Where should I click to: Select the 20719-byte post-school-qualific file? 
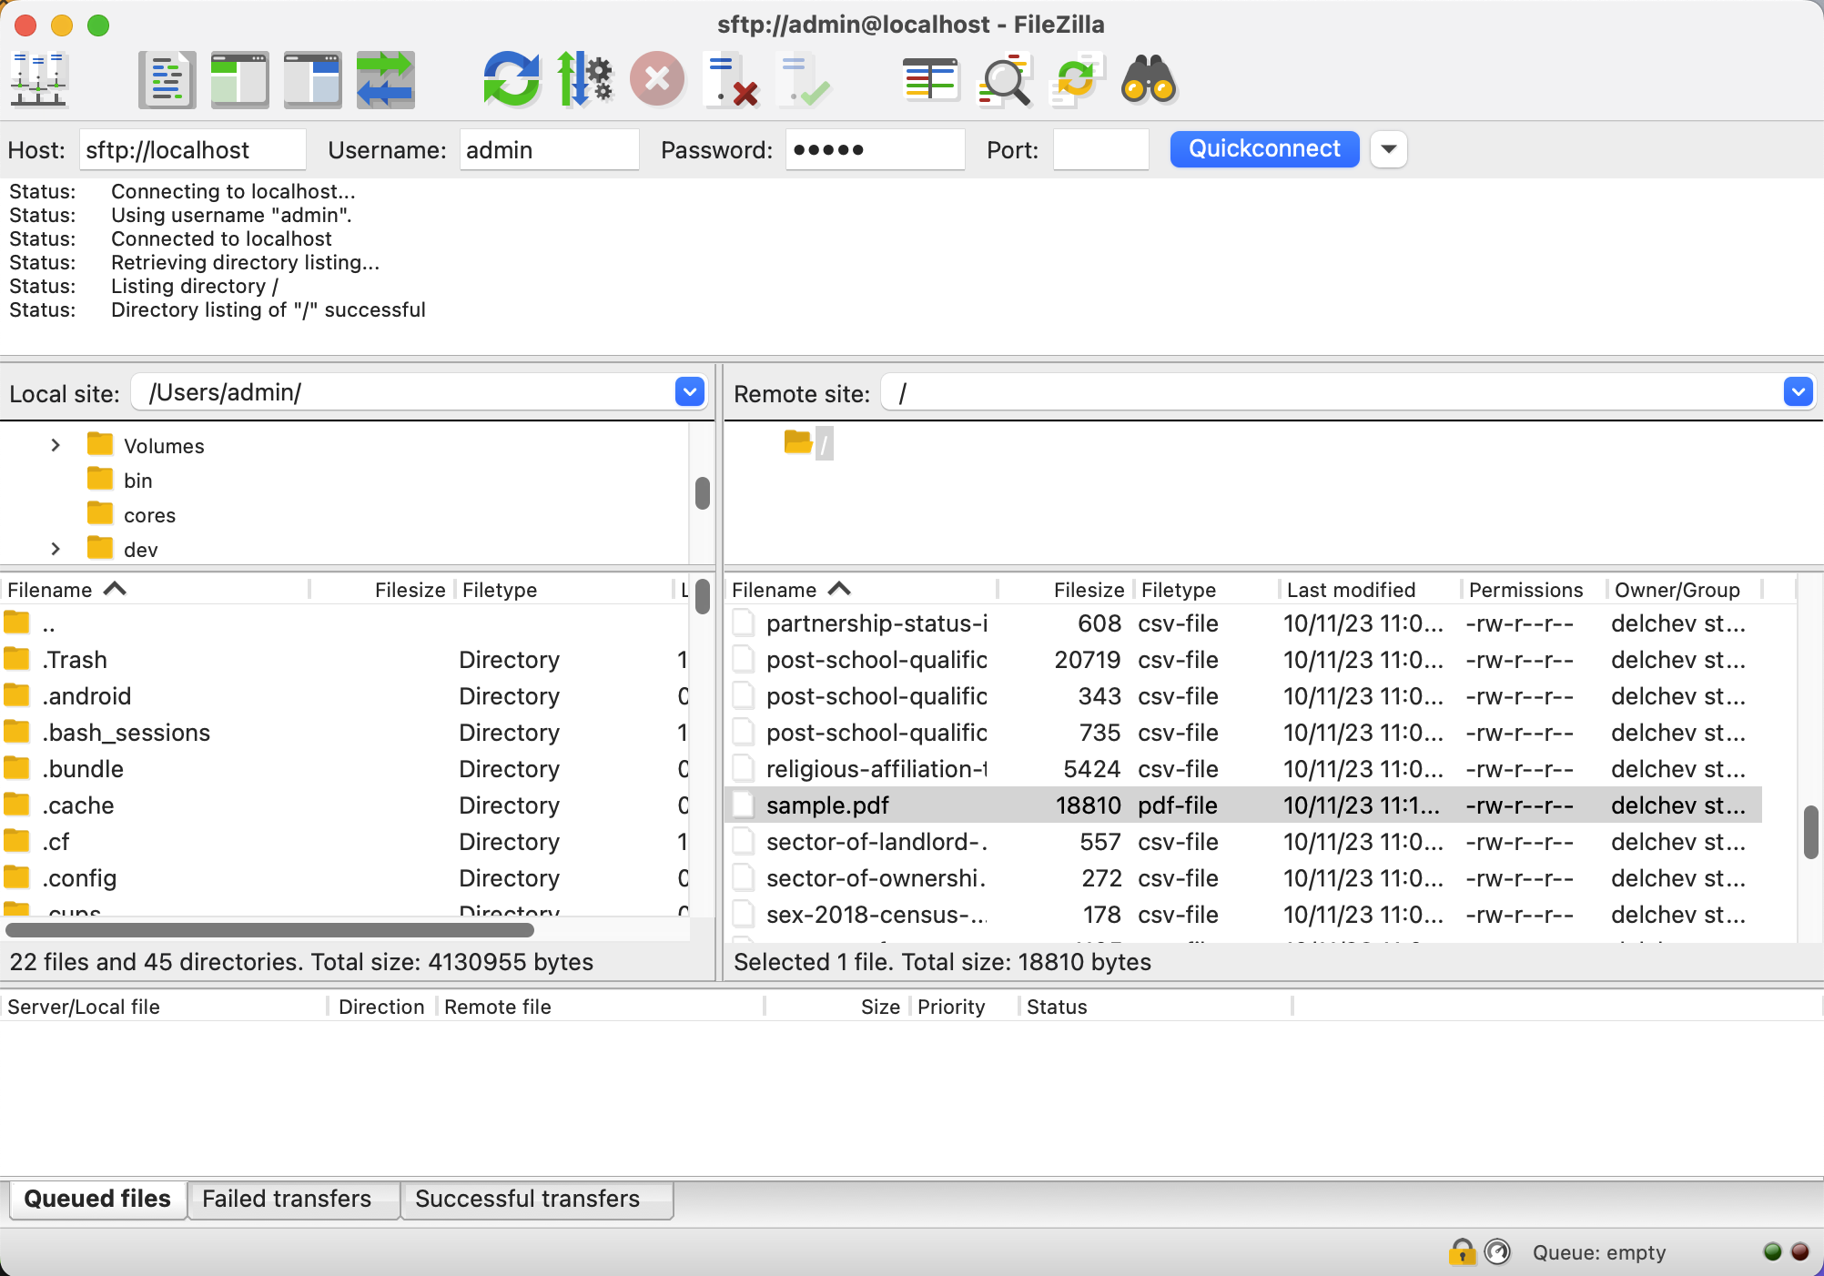click(1243, 660)
